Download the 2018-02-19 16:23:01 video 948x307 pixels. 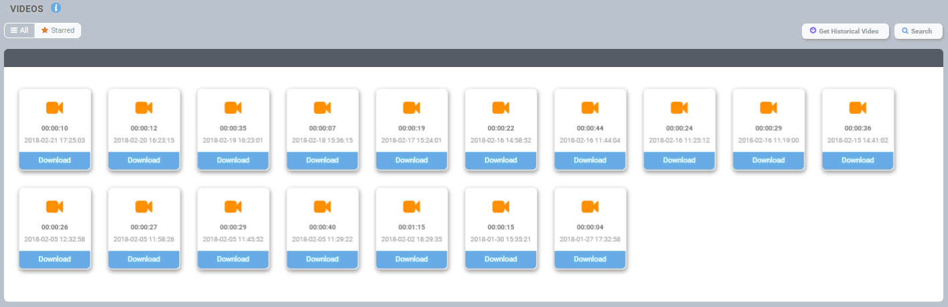(x=233, y=160)
